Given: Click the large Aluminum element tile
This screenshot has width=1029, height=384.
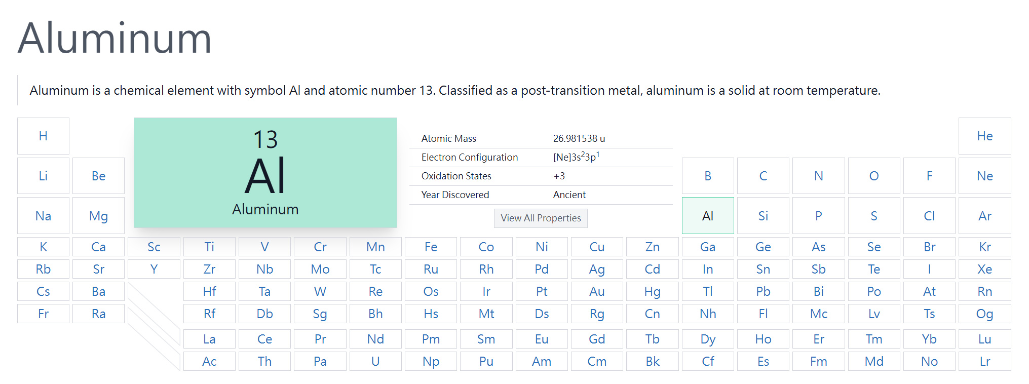Looking at the screenshot, I should (265, 173).
